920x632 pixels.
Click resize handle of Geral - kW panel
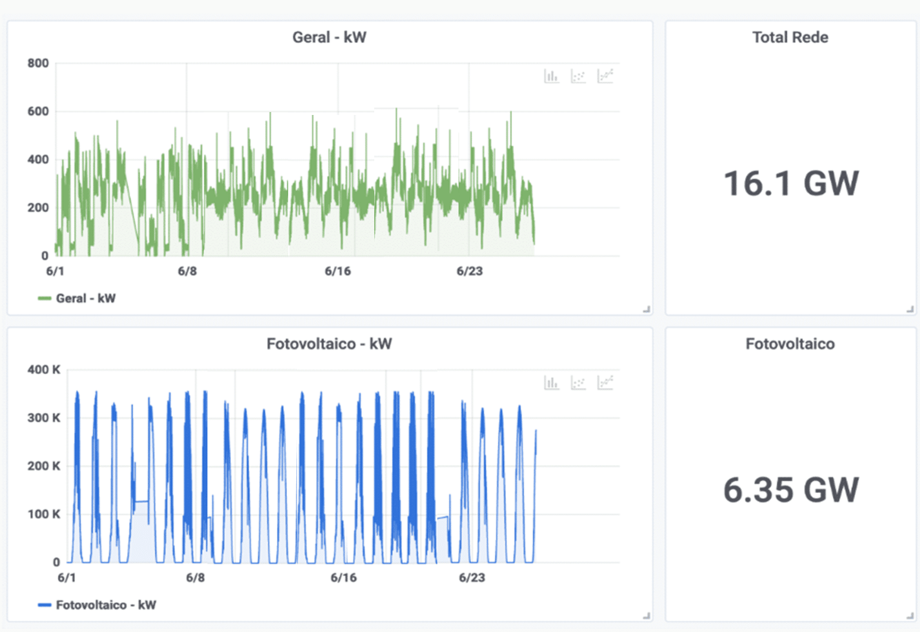647,309
